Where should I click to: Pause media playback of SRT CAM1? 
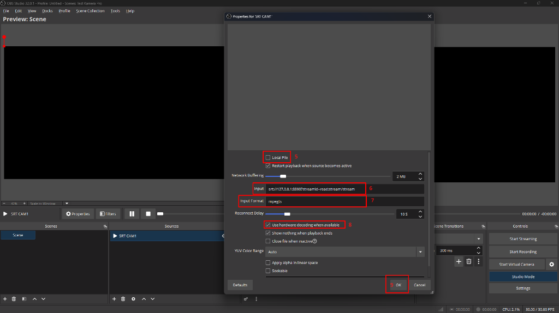(132, 214)
